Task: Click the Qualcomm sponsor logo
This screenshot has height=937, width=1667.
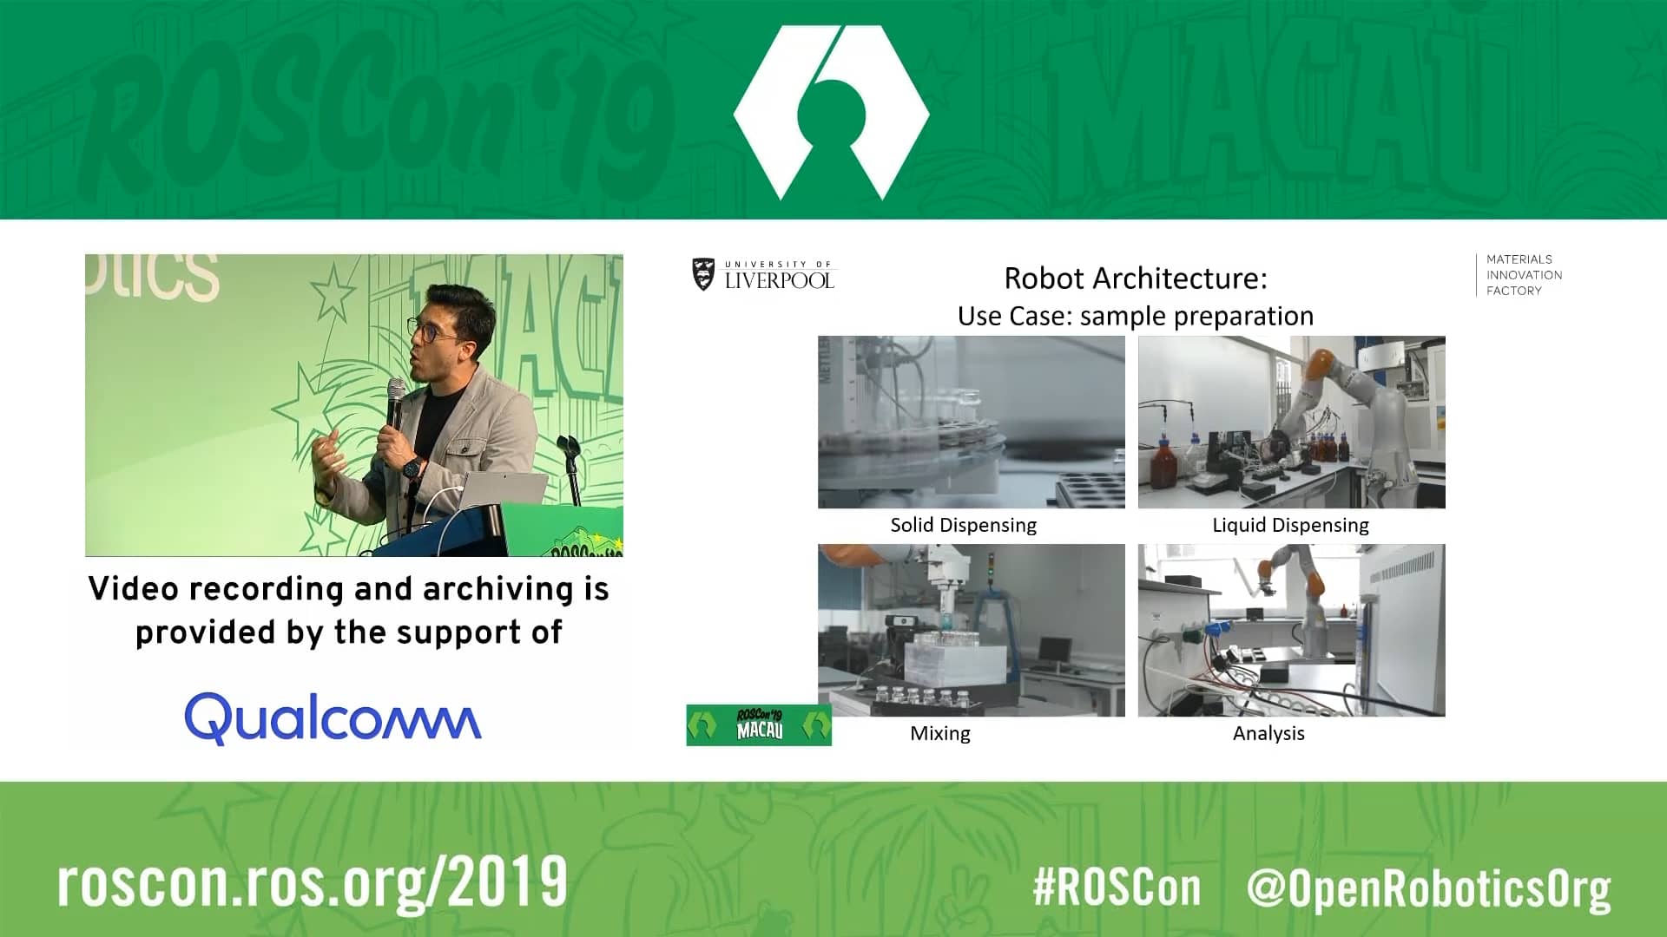Action: click(333, 718)
